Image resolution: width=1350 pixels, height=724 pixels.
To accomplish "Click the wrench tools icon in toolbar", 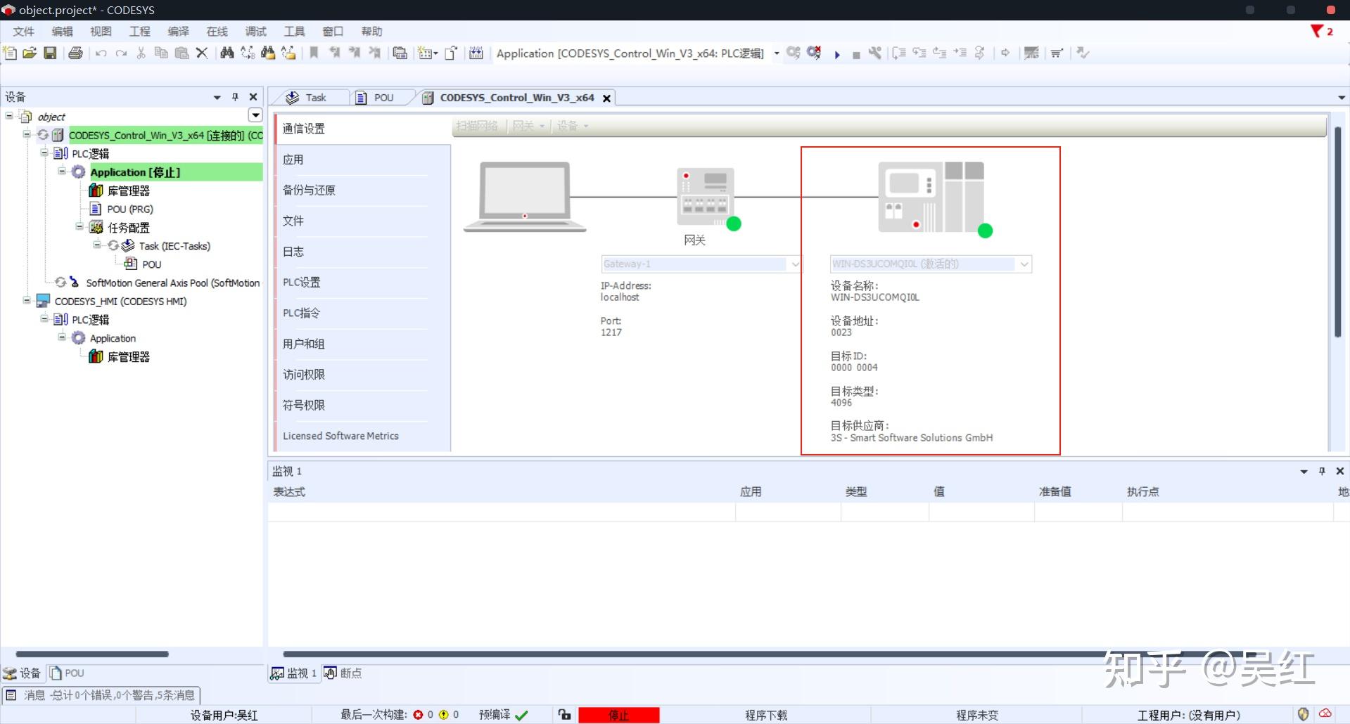I will 875,53.
